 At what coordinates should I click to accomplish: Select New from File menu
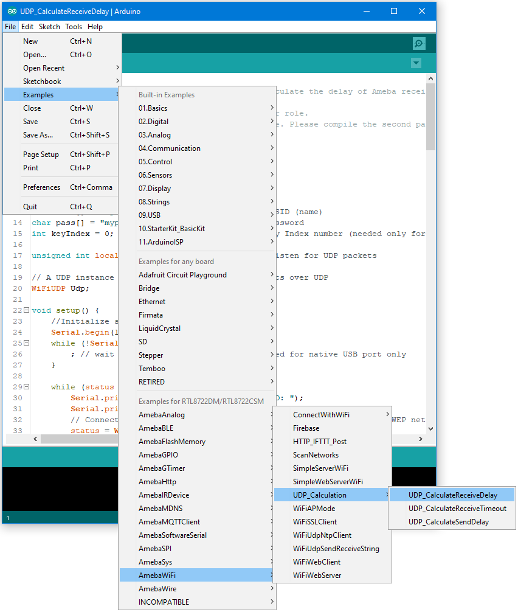(x=61, y=41)
